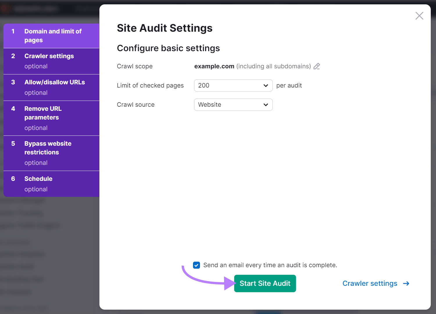Edit the crawl scope with the pencil icon
This screenshot has height=314, width=436.
coord(317,66)
